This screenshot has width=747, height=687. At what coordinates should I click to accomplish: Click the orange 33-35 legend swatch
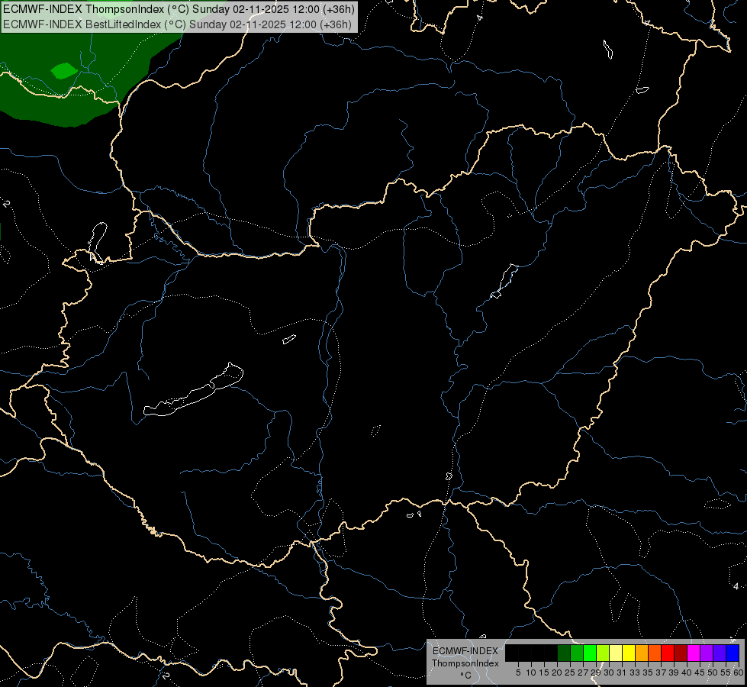pos(642,653)
